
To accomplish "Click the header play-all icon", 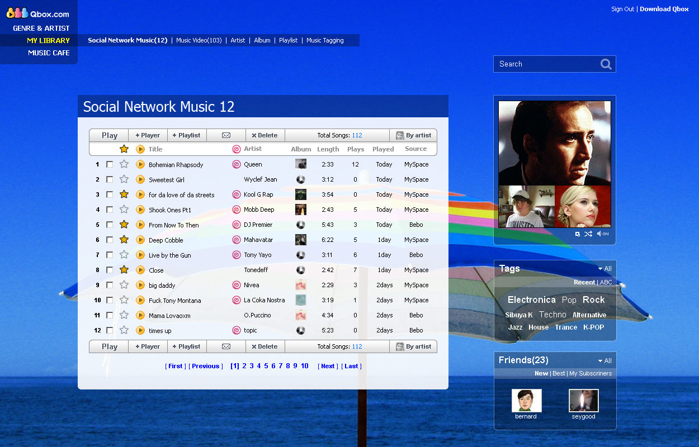I will [140, 149].
